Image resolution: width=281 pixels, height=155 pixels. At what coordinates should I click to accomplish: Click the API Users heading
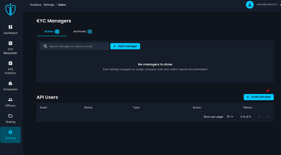coord(47,97)
